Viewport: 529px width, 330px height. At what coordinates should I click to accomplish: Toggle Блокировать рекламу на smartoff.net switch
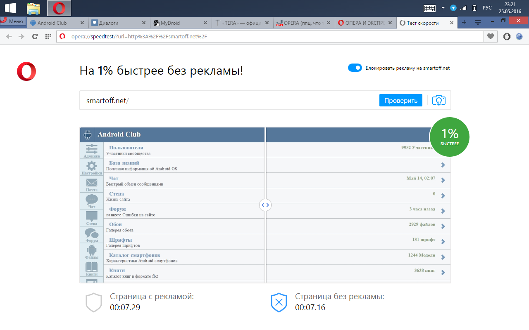[355, 68]
